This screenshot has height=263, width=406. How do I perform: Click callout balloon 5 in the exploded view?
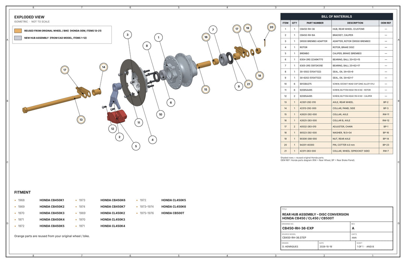click(136, 146)
